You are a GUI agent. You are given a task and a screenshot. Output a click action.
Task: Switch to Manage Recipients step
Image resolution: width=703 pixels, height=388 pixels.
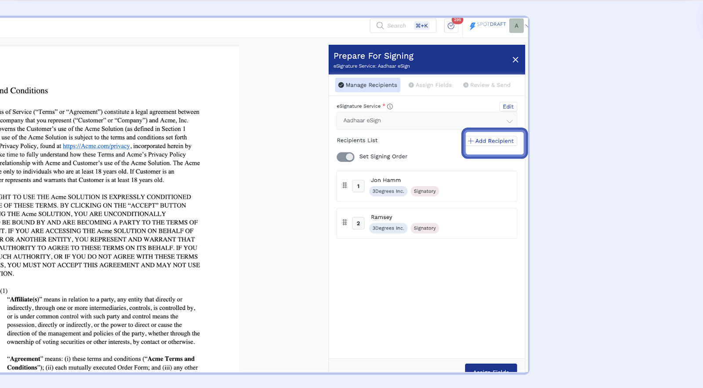pyautogui.click(x=368, y=85)
